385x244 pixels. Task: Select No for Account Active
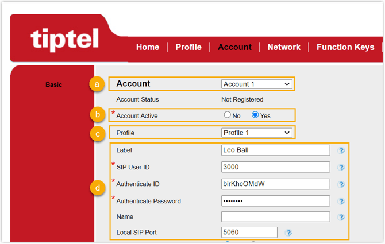click(228, 115)
